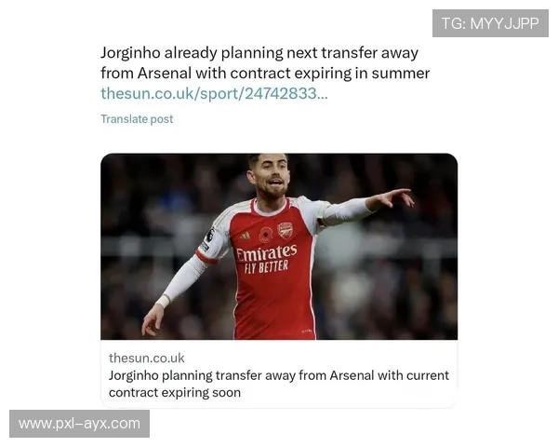This screenshot has width=558, height=447.
Task: Click the thesun.co.uk domain label on the card
Action: (147, 358)
